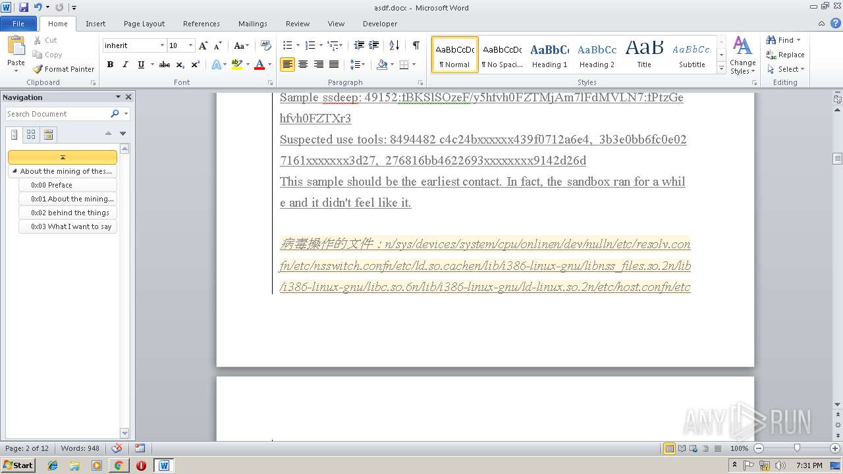Click the zoom slider handle
843x474 pixels.
point(797,448)
